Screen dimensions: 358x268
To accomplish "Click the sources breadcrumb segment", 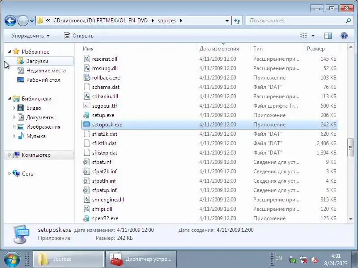I will (167, 21).
